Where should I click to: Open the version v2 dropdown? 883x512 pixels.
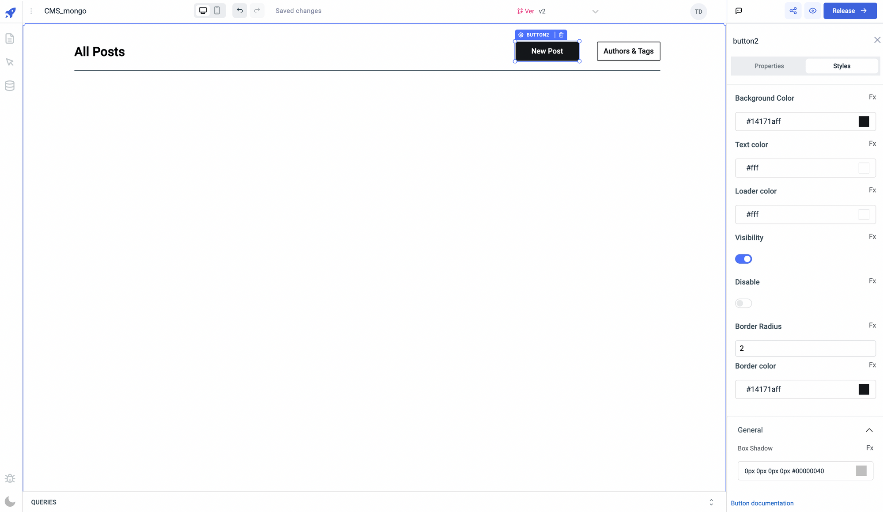[595, 11]
